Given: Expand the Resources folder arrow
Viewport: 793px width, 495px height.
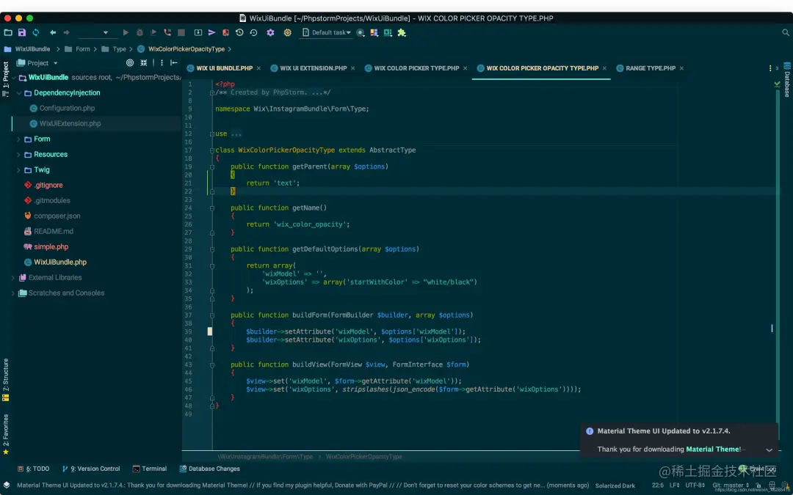Looking at the screenshot, I should 18,155.
